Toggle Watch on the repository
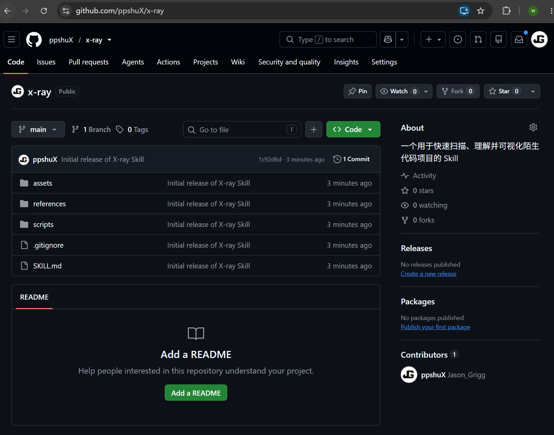Screen dimensions: 554x435 point(398,91)
